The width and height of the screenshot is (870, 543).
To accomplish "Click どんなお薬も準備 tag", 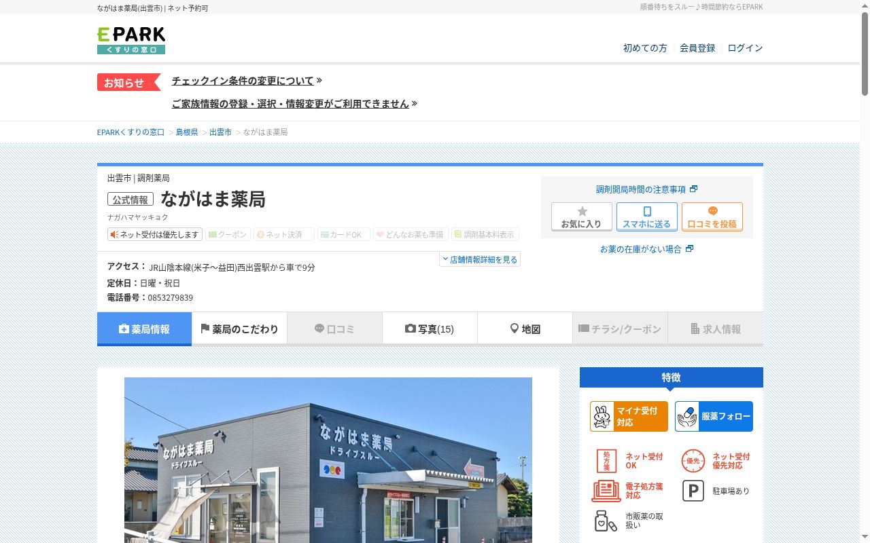I will tap(410, 234).
